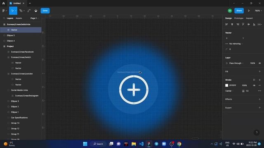The height and width of the screenshot is (148, 264).
Task: Add an effect with plus icon
Action: (259, 99)
